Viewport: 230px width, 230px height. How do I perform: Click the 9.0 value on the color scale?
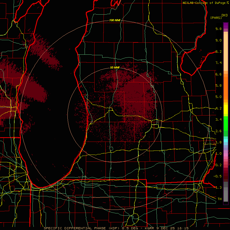coord(218,40)
